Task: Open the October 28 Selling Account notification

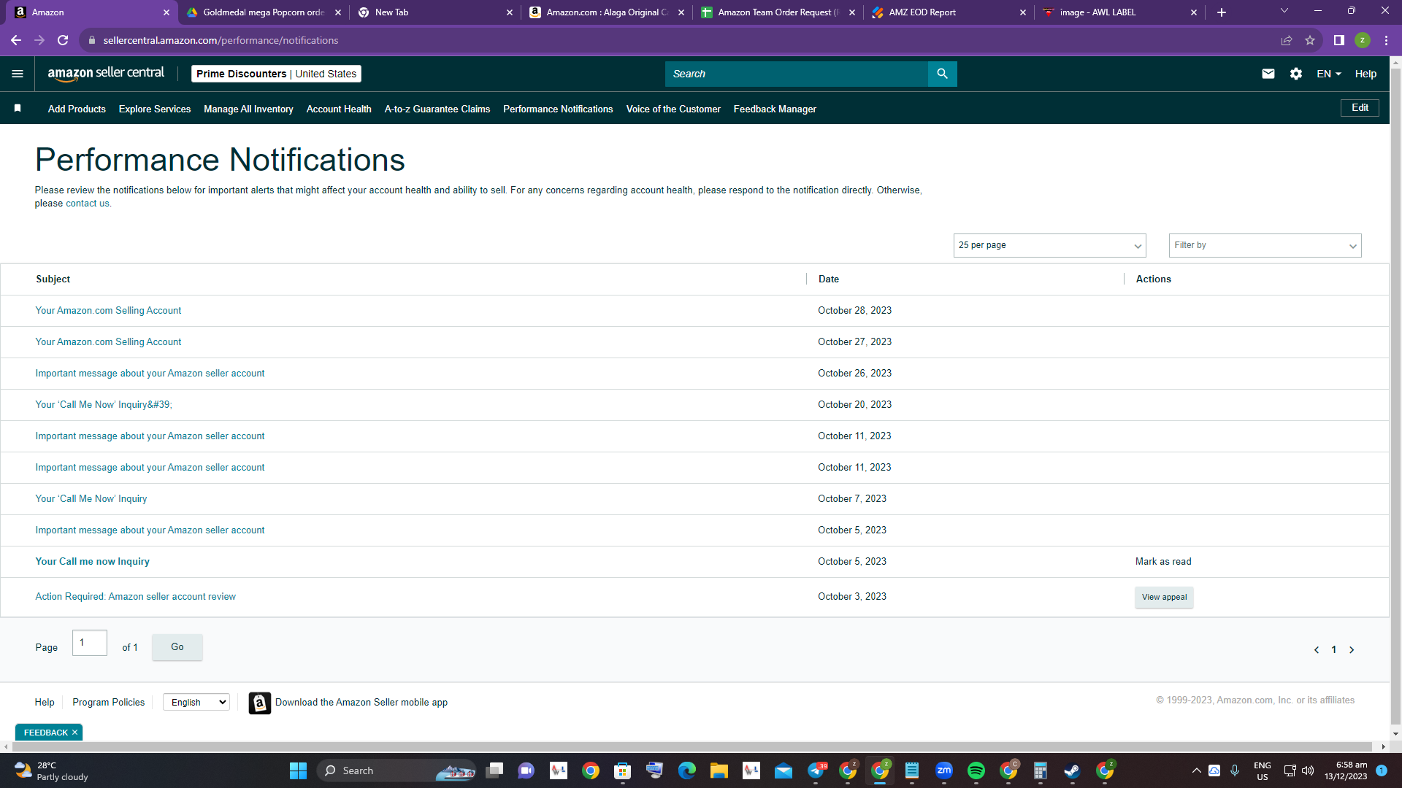Action: coord(108,311)
